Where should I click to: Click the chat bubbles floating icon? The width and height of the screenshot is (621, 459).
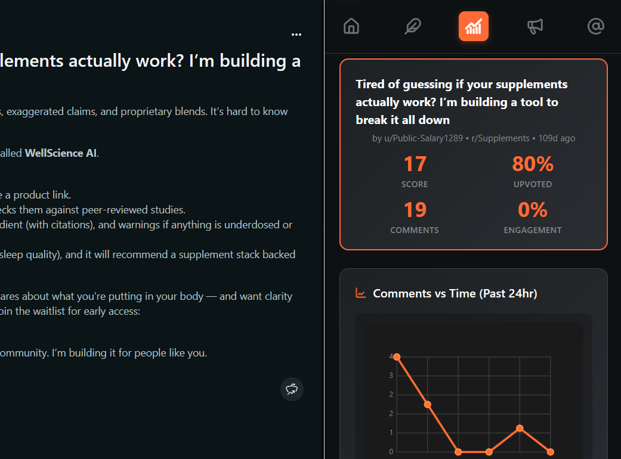pos(292,389)
